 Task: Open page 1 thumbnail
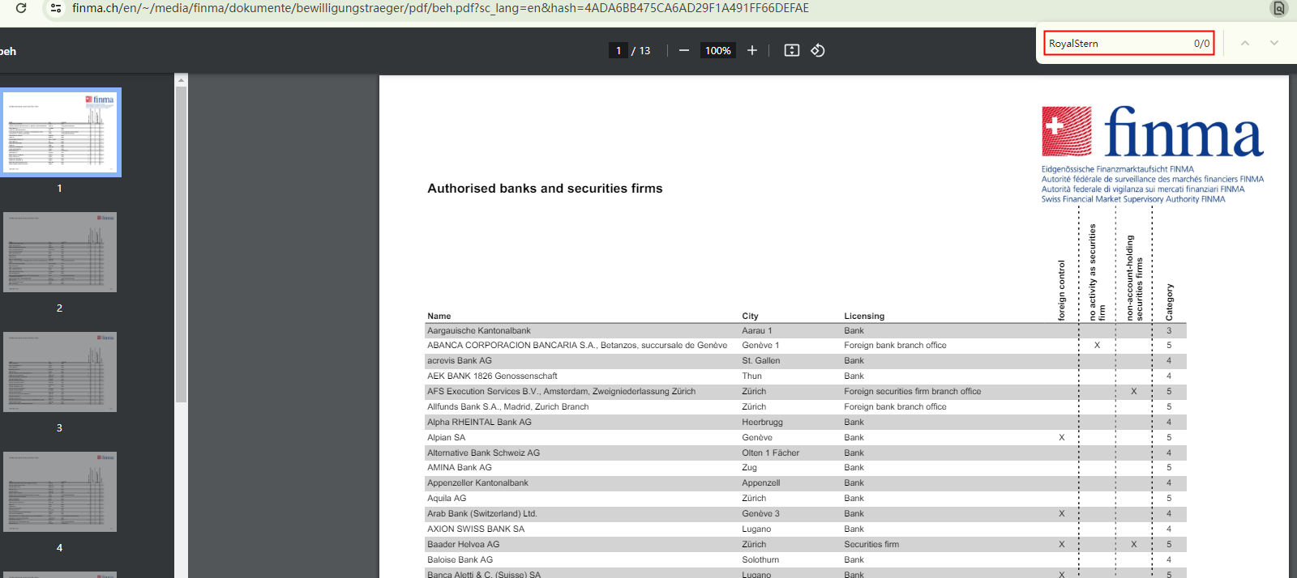[60, 132]
